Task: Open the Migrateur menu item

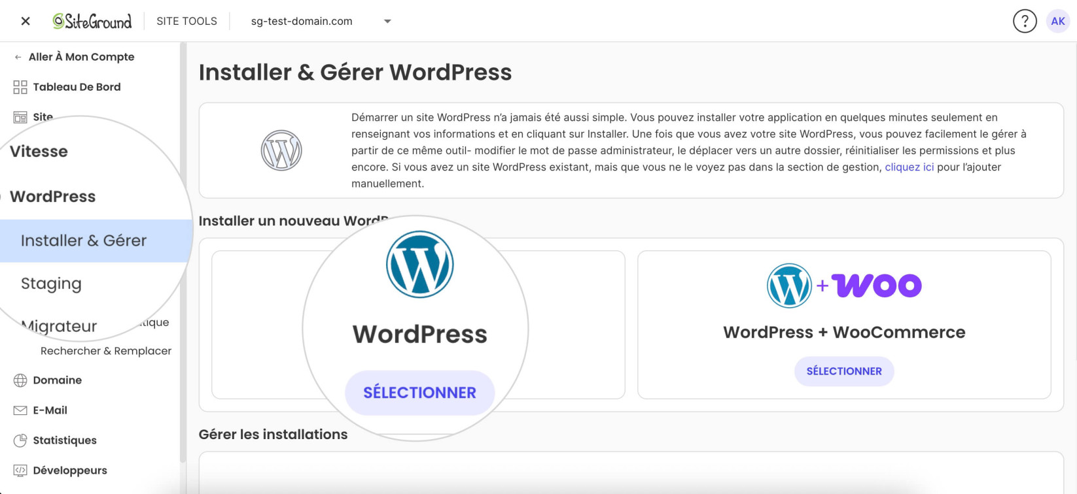Action: [x=59, y=326]
